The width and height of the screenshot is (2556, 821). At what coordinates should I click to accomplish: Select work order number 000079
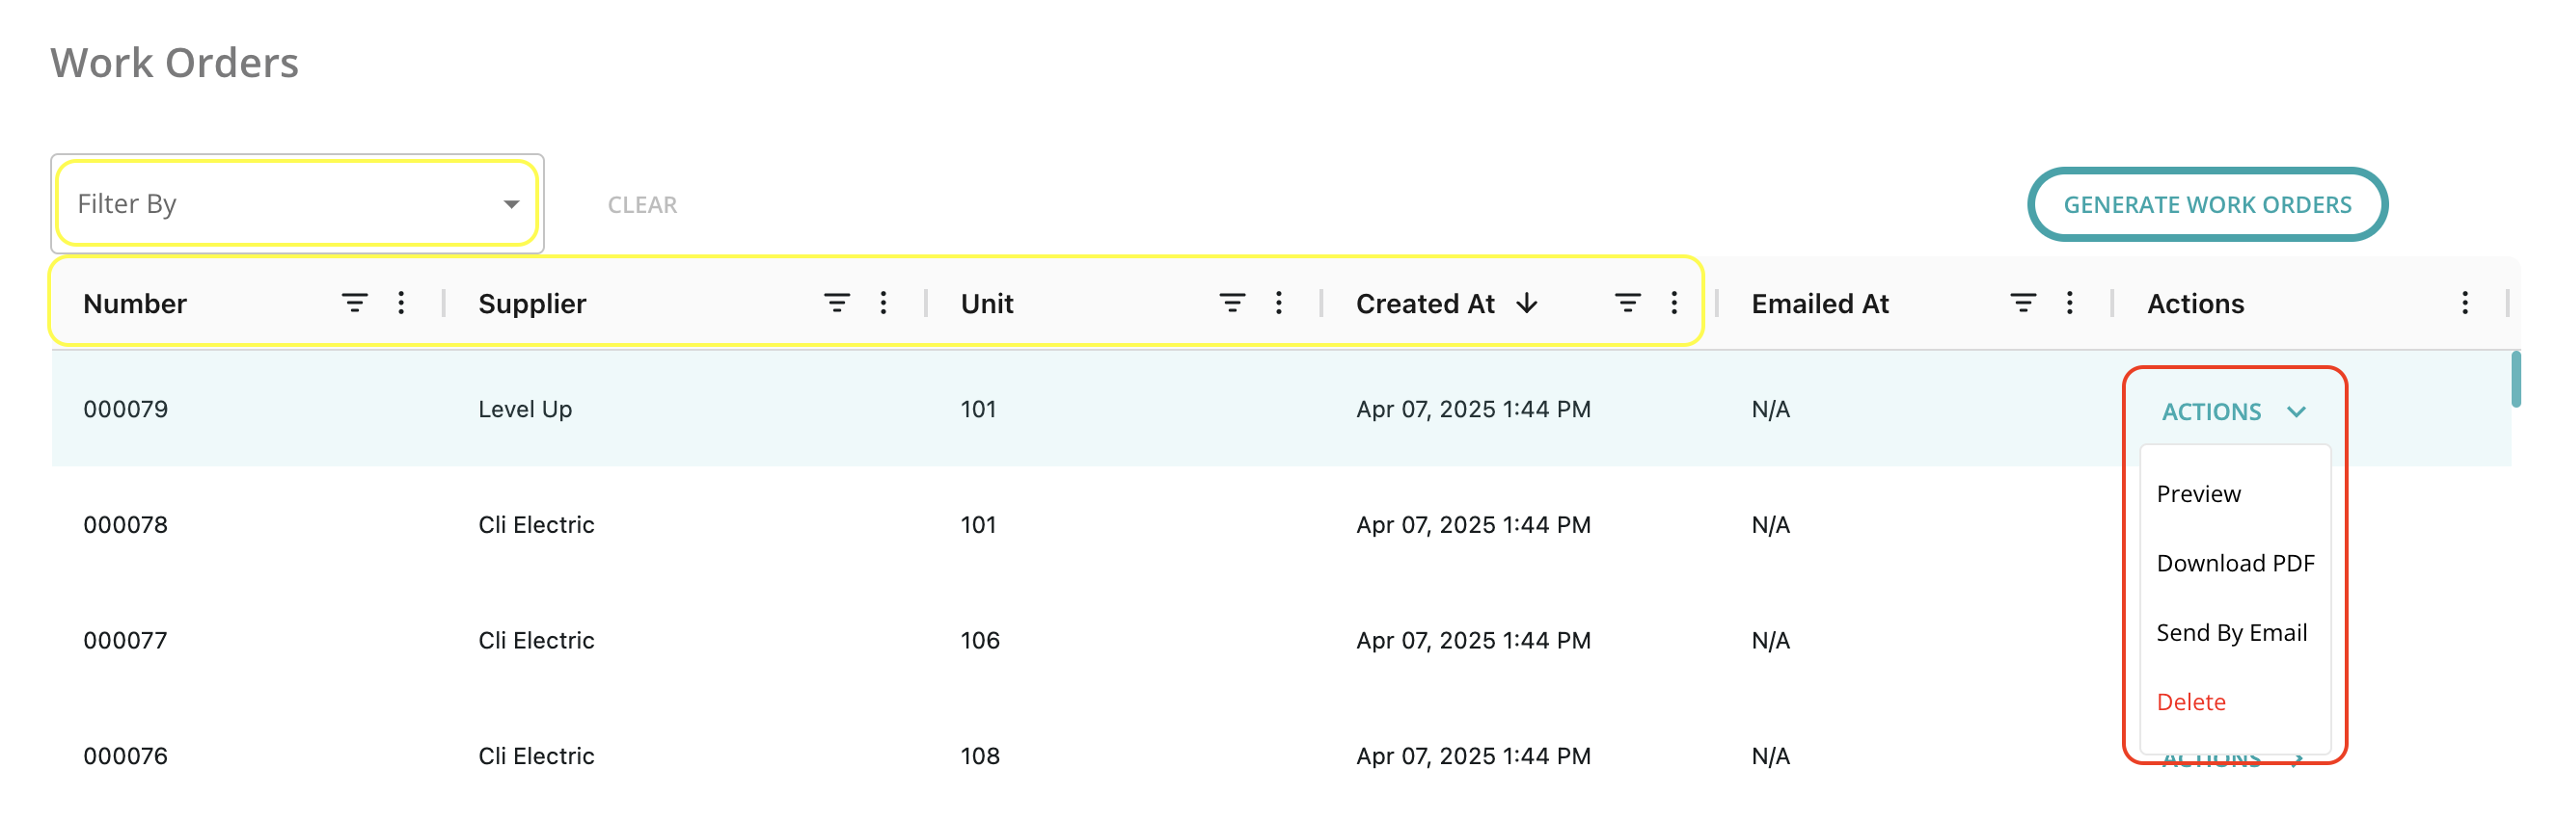click(126, 410)
